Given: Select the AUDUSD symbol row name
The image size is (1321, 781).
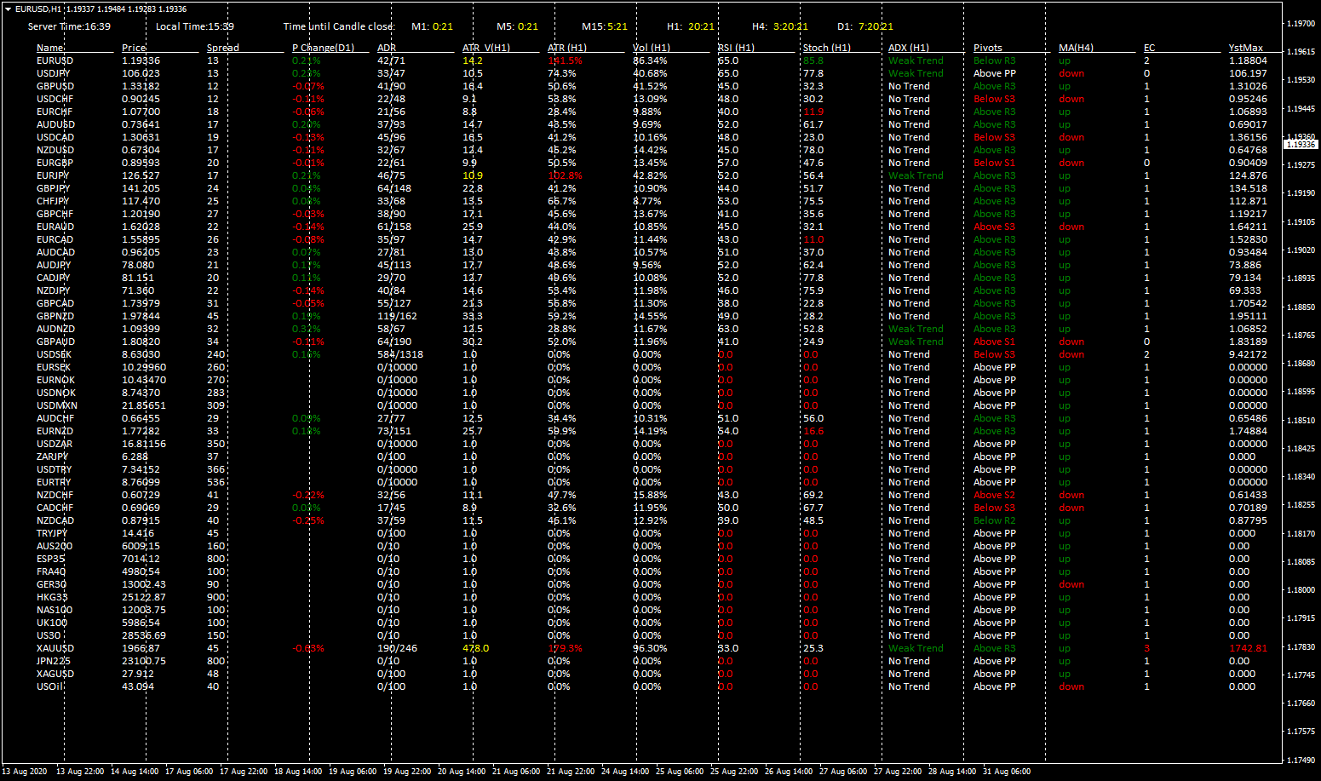Looking at the screenshot, I should [55, 124].
